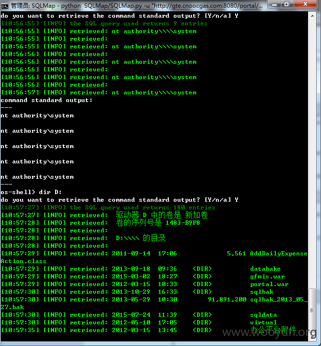
Task: Click date '2012-05-10 17:05'
Action: pos(144,323)
